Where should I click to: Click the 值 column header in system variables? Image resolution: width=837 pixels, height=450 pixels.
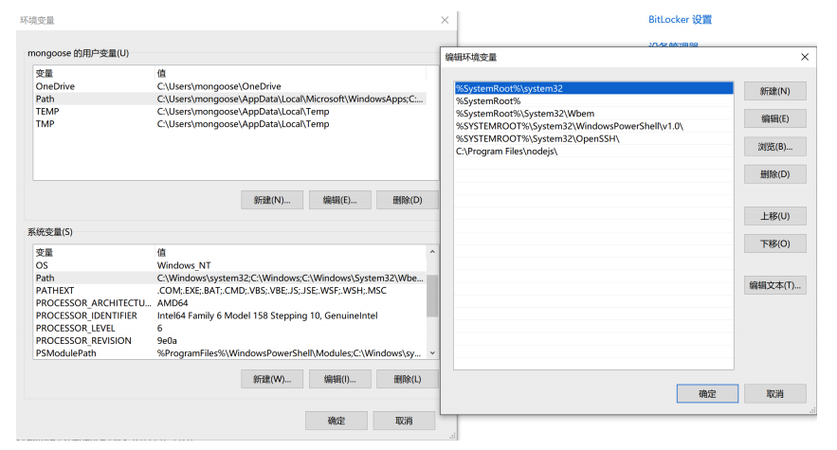(x=290, y=252)
